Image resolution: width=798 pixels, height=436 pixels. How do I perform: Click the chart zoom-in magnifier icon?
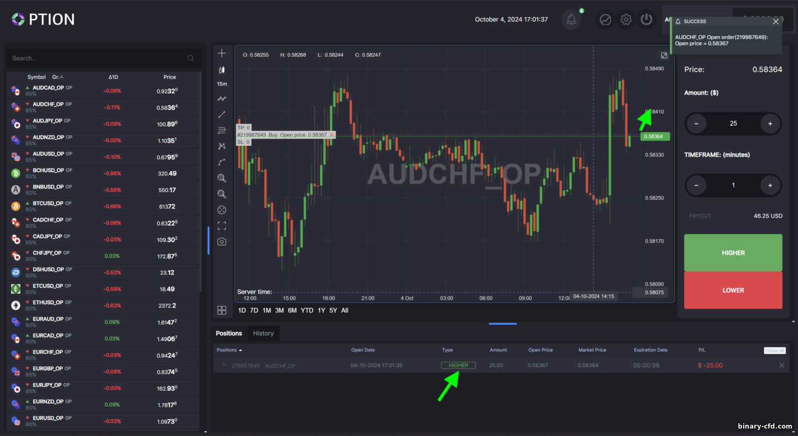(222, 178)
